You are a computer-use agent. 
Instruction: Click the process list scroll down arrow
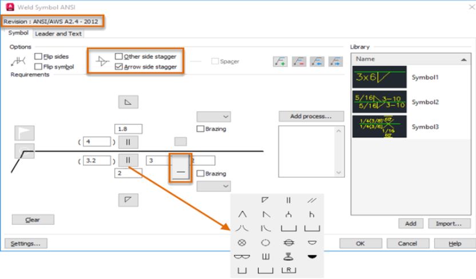pyautogui.click(x=339, y=173)
